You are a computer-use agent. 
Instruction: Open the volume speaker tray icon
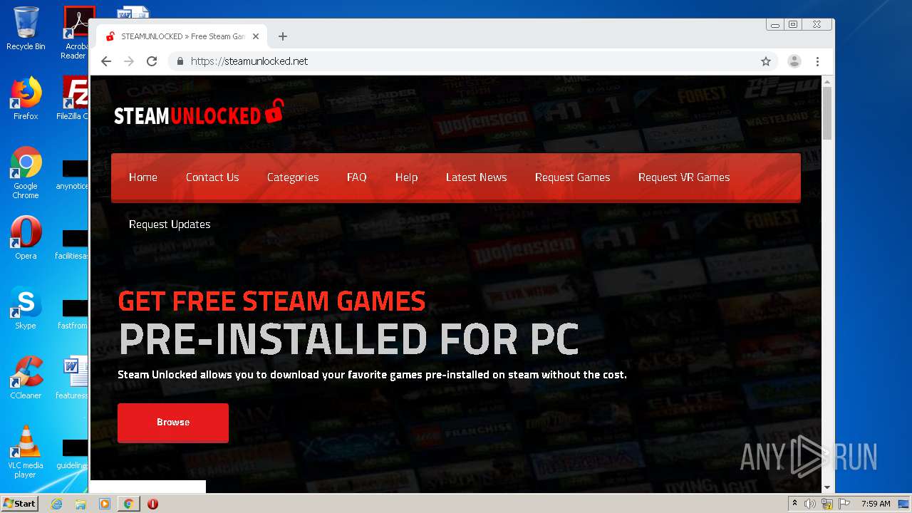pos(810,504)
